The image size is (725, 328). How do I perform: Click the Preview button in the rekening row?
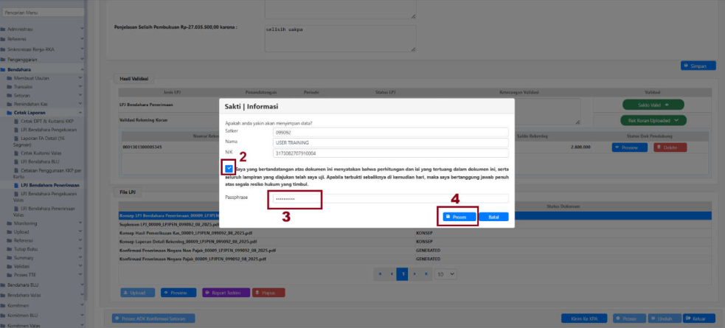629,147
